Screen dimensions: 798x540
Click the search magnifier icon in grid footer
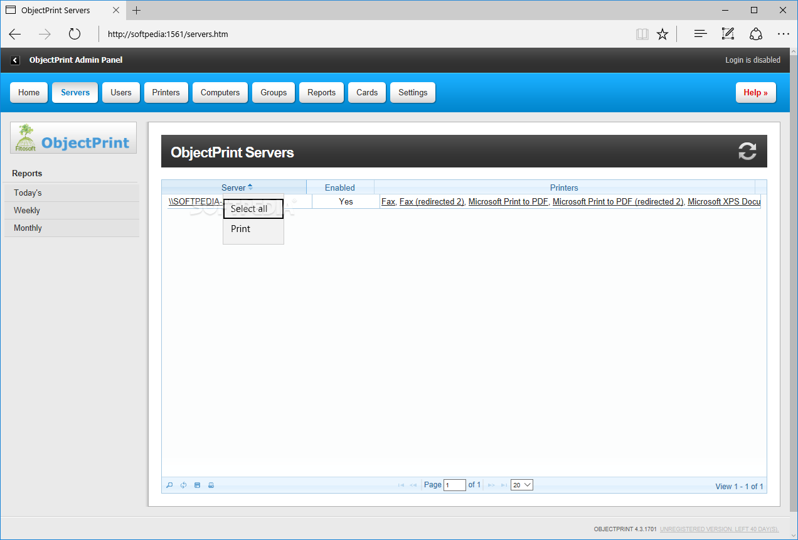pos(169,485)
